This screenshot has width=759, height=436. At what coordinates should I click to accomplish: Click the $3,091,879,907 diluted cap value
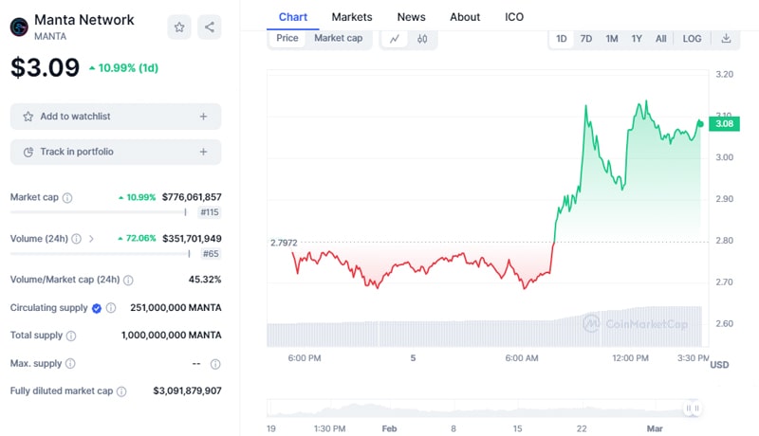(x=187, y=391)
